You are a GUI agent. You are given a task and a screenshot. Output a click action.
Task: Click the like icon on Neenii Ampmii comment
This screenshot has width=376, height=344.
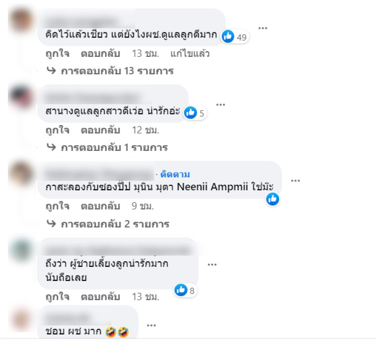(x=273, y=199)
